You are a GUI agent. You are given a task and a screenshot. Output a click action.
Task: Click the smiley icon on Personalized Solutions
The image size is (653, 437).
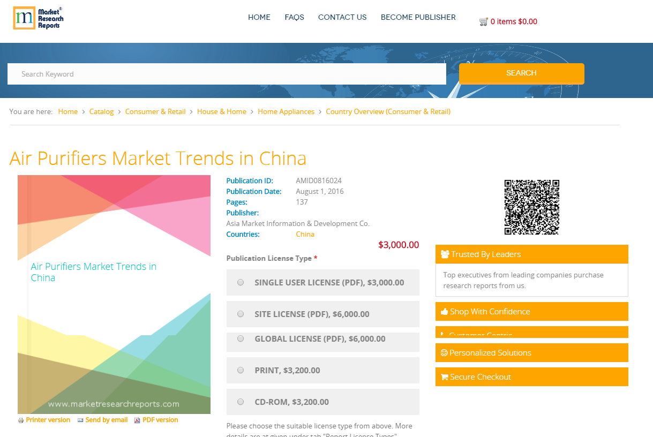click(444, 352)
